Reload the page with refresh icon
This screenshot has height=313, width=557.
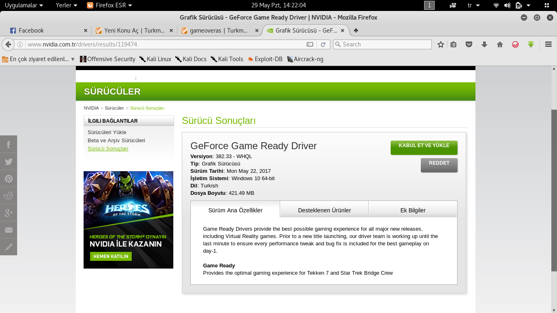pos(323,44)
